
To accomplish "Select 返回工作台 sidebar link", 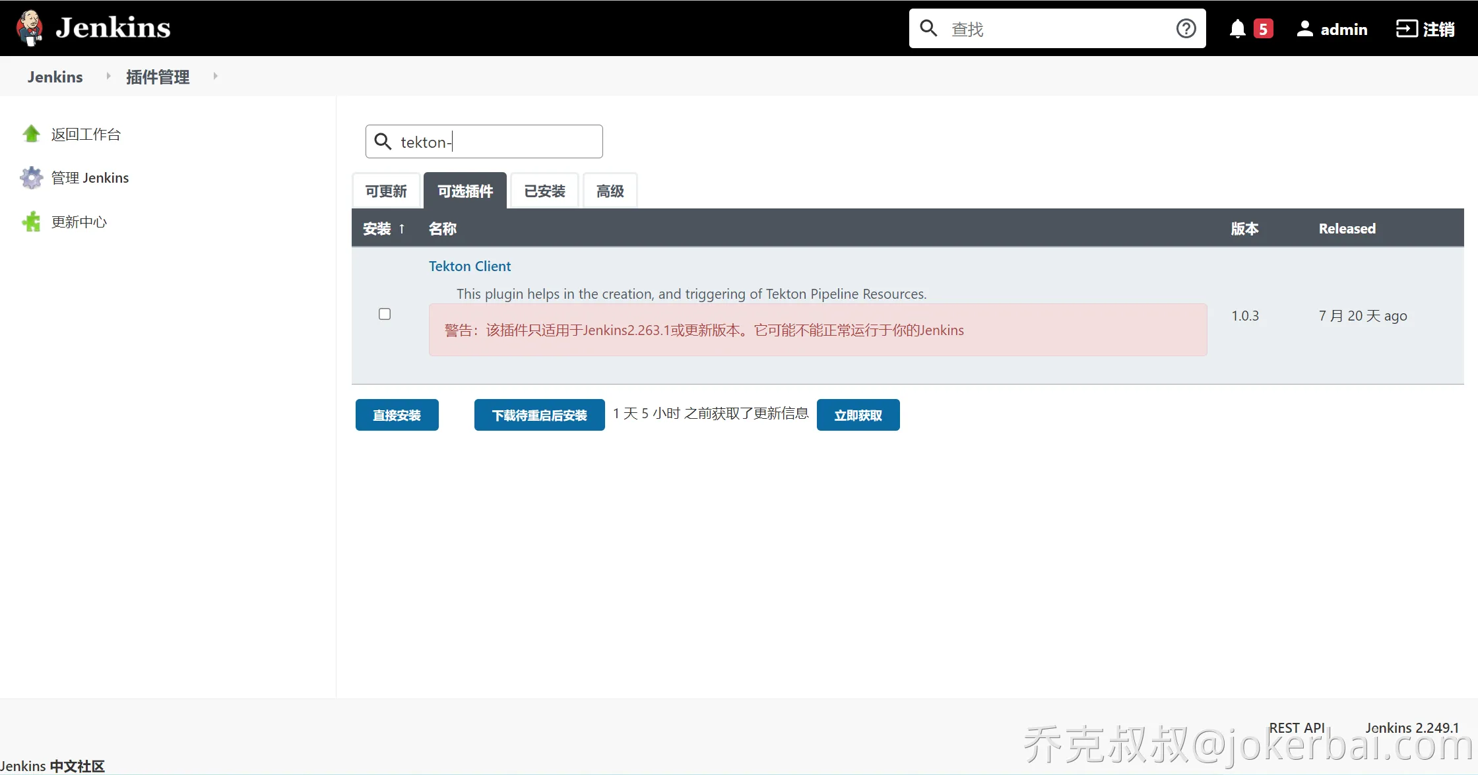I will point(86,135).
